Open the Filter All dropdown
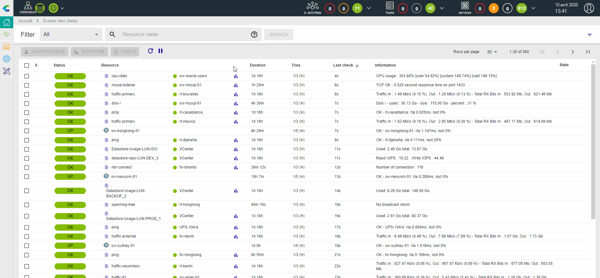 pyautogui.click(x=71, y=35)
